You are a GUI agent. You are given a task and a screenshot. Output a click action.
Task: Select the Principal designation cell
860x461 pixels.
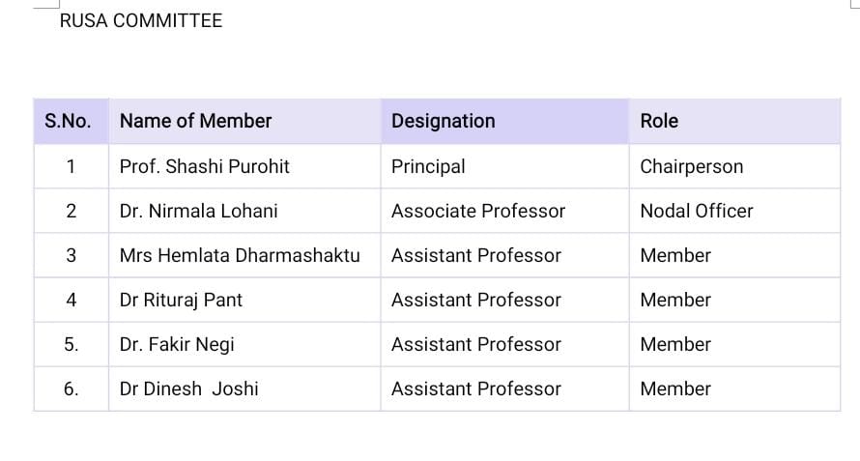[504, 166]
